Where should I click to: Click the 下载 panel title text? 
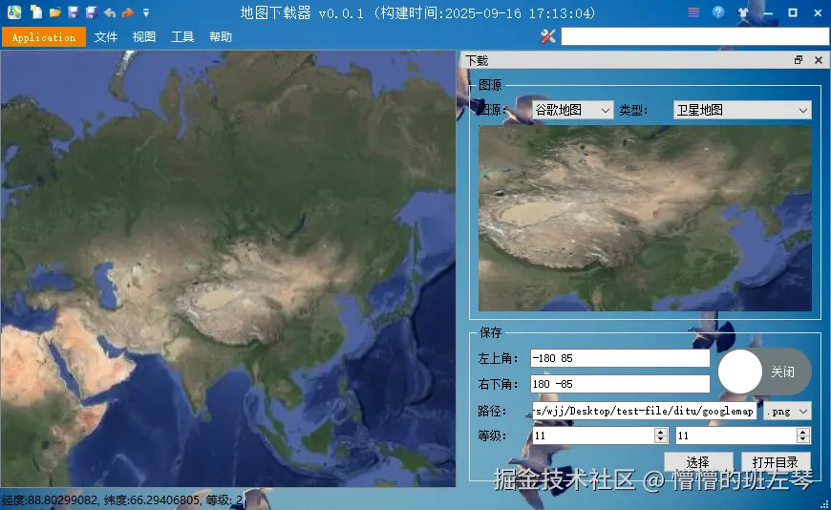point(477,60)
